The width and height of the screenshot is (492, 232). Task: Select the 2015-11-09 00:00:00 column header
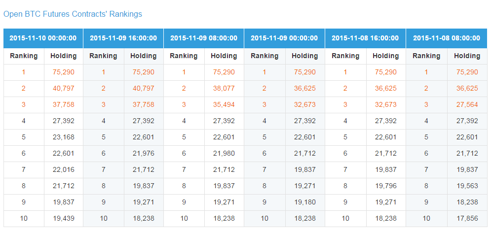(x=284, y=38)
